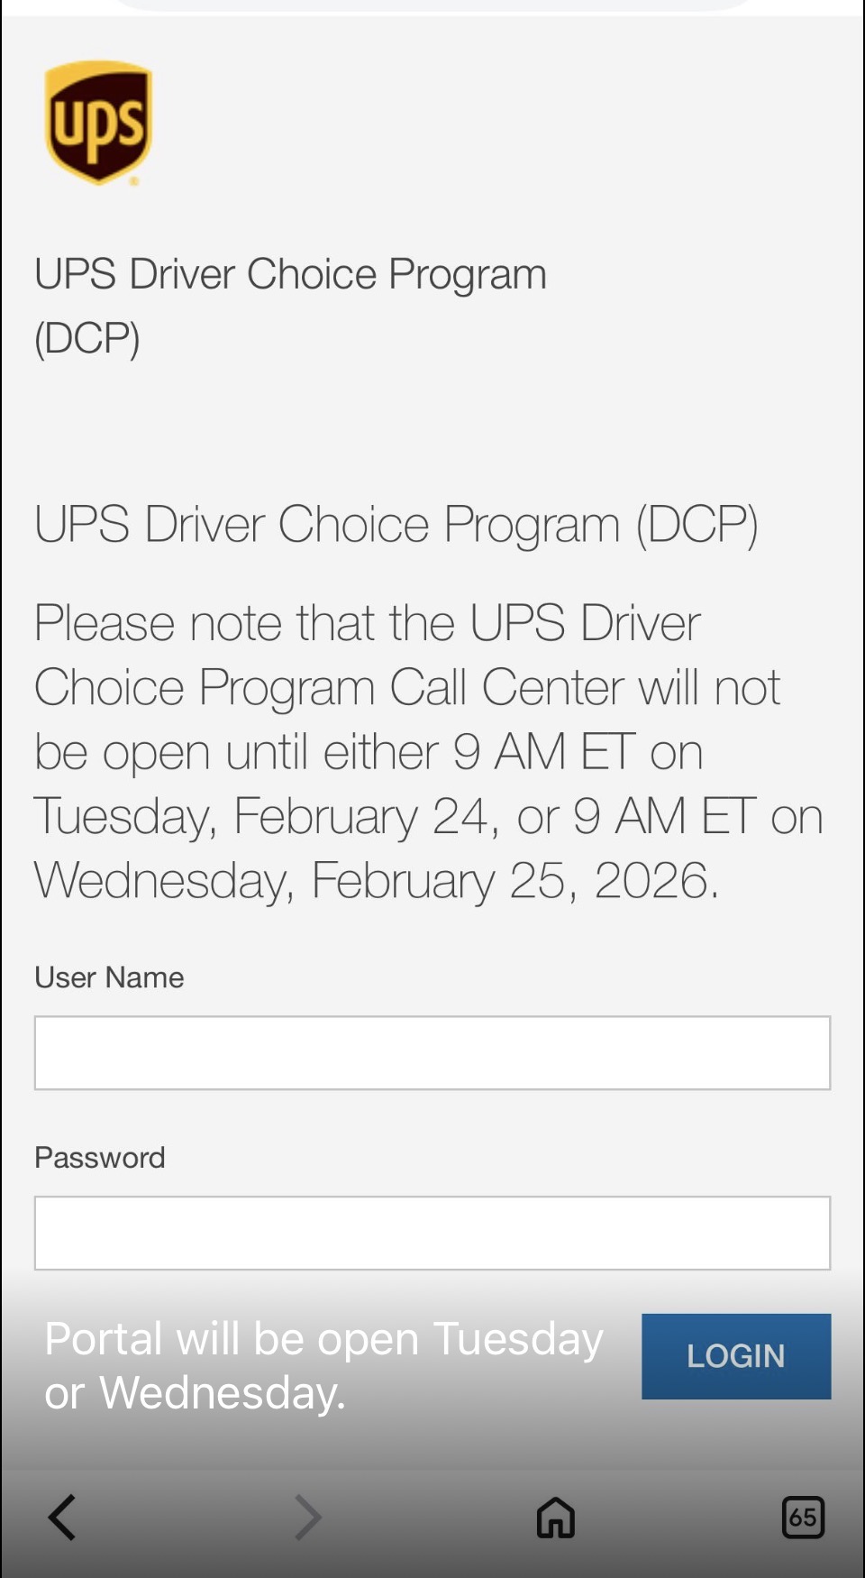The width and height of the screenshot is (865, 1578).
Task: Select the Password field label
Action: click(100, 1158)
